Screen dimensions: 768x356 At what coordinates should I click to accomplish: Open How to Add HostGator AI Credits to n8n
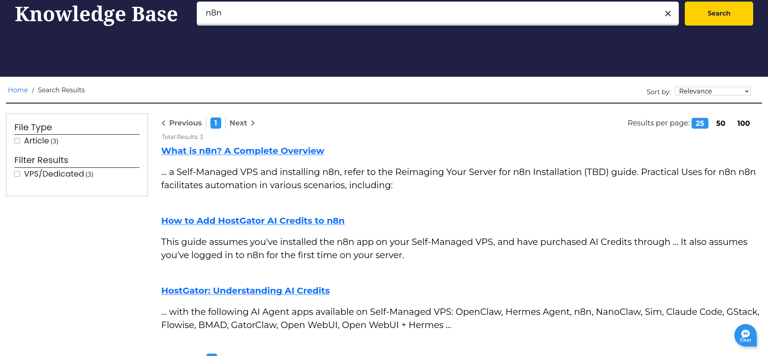click(253, 221)
